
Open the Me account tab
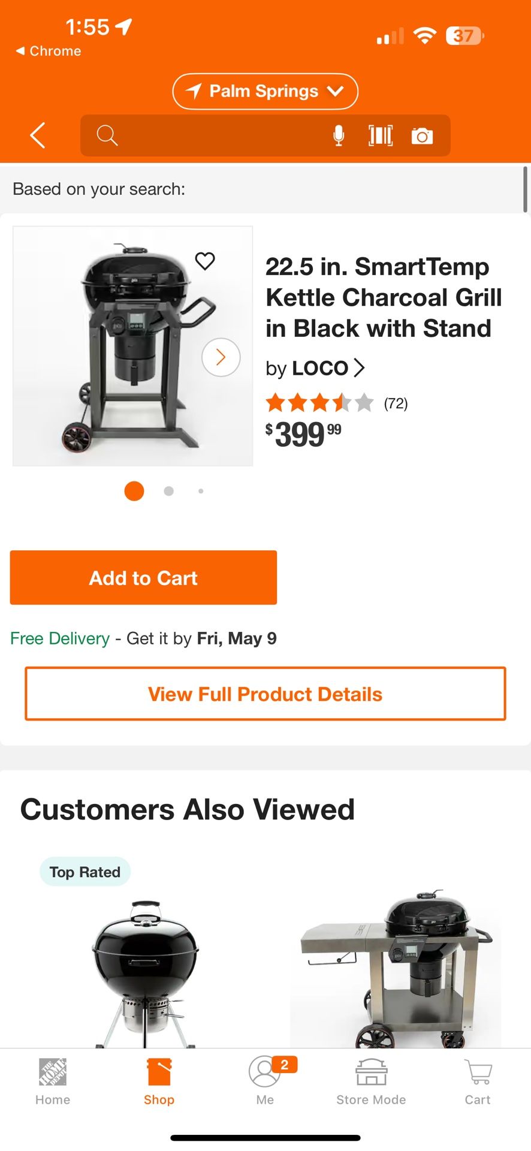(x=265, y=1081)
